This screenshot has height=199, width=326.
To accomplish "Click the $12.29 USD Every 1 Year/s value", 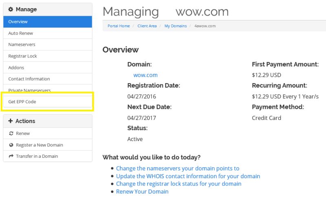I will (285, 97).
